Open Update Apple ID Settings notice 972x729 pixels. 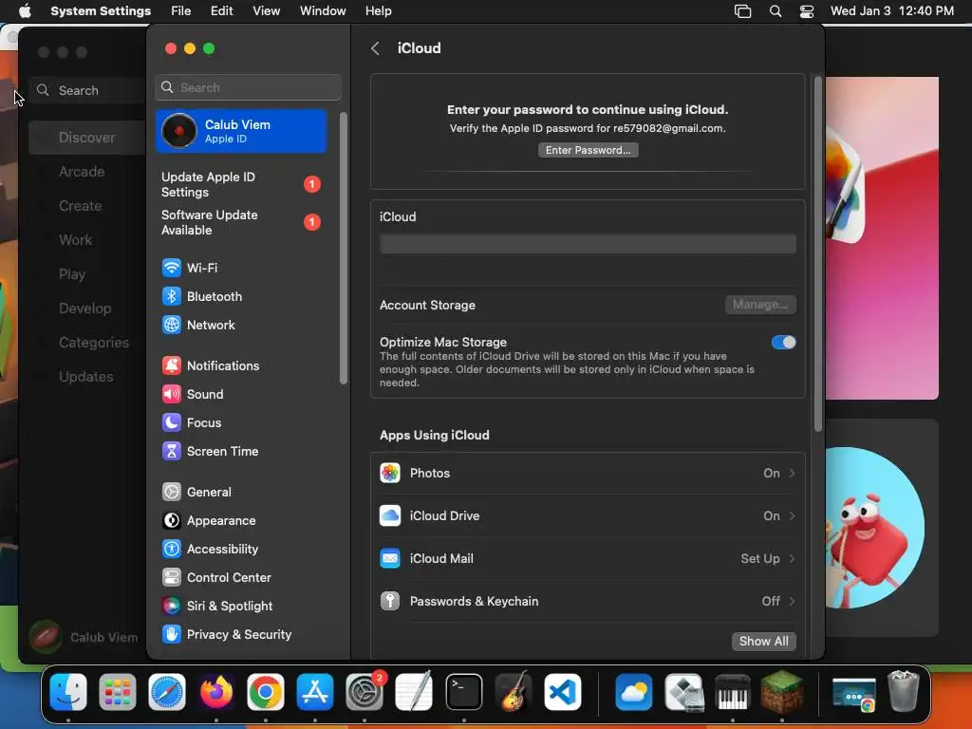(240, 185)
